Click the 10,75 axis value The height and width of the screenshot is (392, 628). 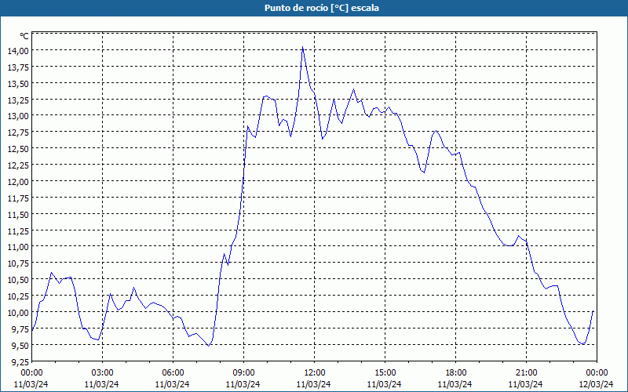tap(18, 263)
